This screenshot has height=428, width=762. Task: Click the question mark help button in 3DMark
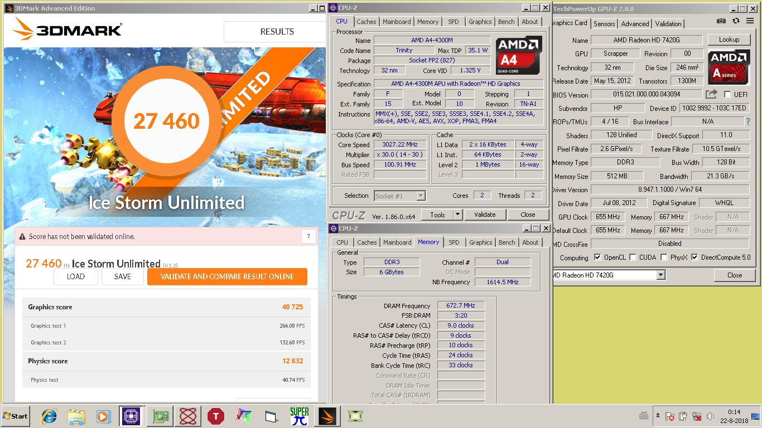point(308,236)
